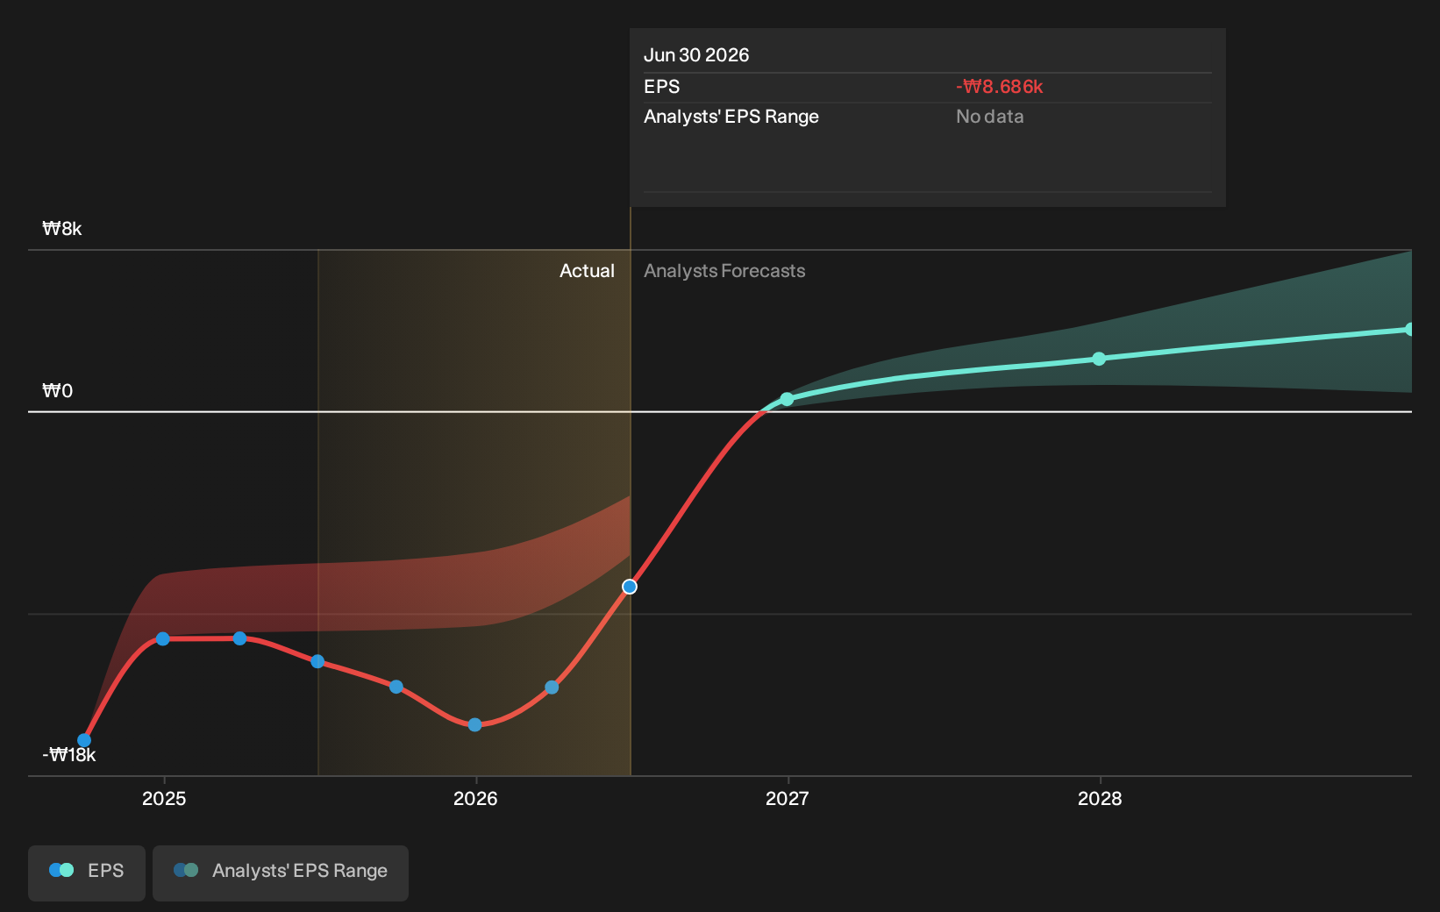Click the ₩0 y-axis label
Viewport: 1440px width, 912px height.
tap(58, 391)
